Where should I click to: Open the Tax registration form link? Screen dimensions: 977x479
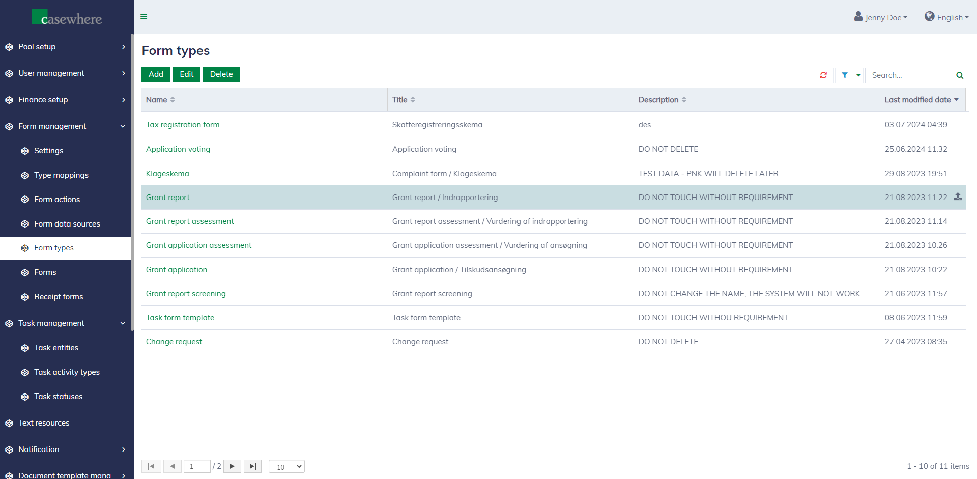point(183,125)
